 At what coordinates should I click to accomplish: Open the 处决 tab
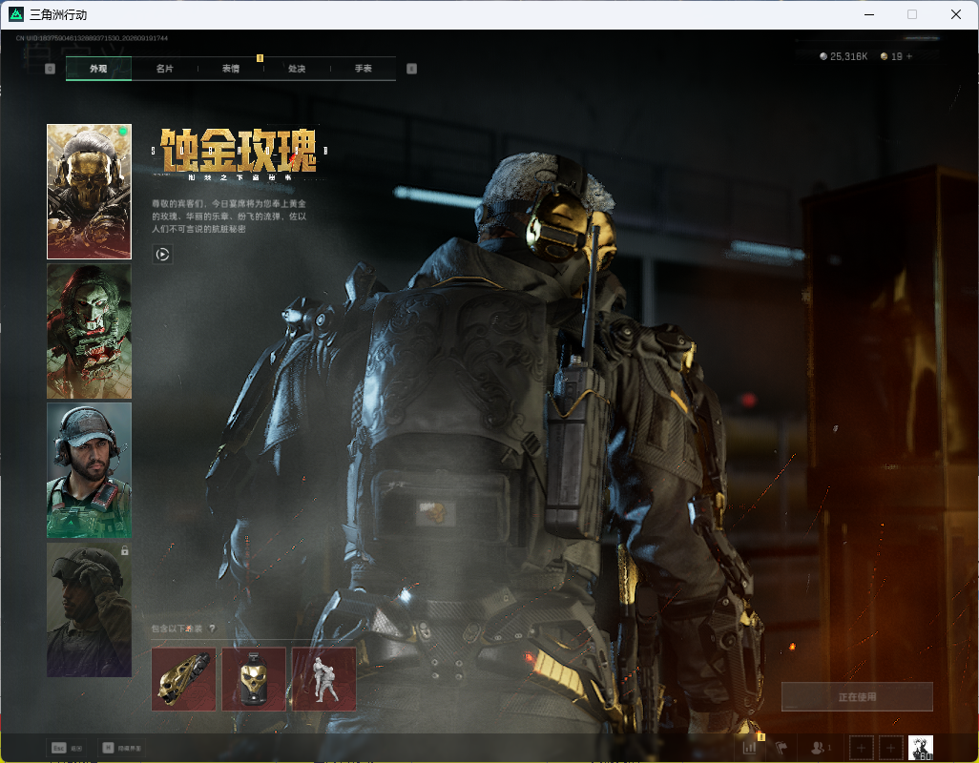(297, 69)
